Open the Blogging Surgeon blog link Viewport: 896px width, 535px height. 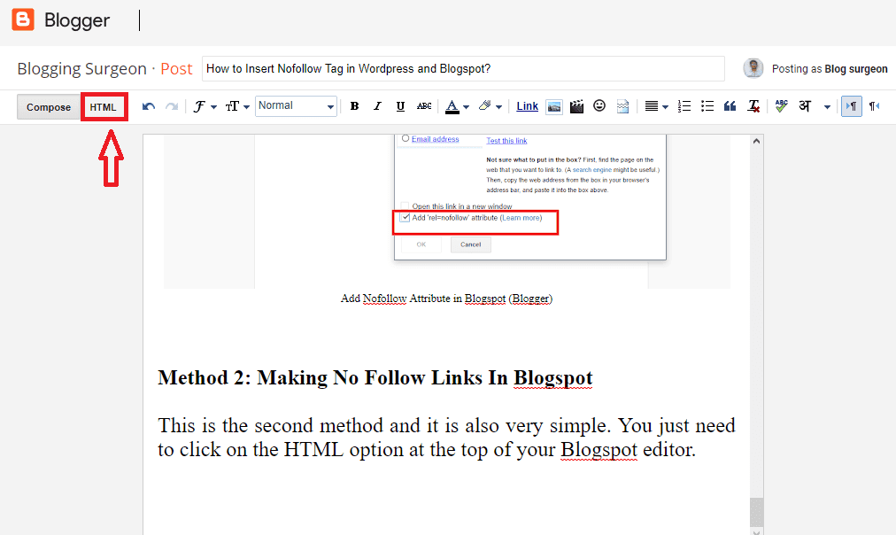coord(82,68)
